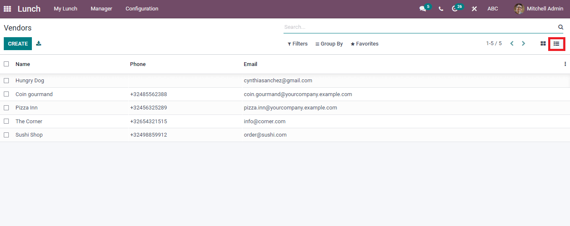Go to next page arrow
570x226 pixels.
523,43
